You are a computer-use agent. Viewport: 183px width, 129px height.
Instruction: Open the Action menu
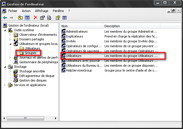tap(26, 11)
